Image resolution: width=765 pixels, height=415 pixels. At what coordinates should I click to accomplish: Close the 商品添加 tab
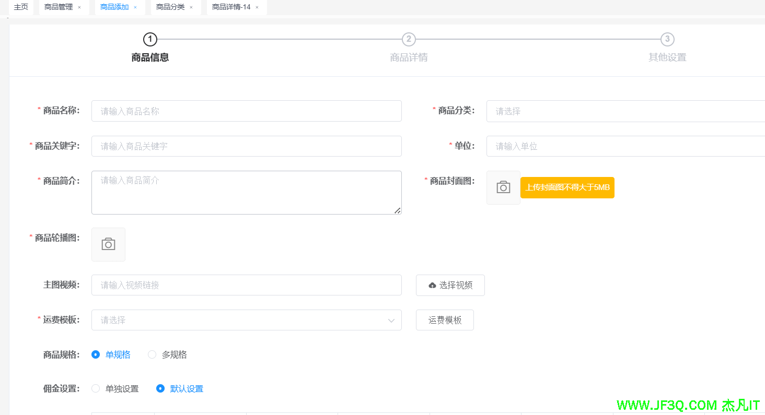click(135, 7)
